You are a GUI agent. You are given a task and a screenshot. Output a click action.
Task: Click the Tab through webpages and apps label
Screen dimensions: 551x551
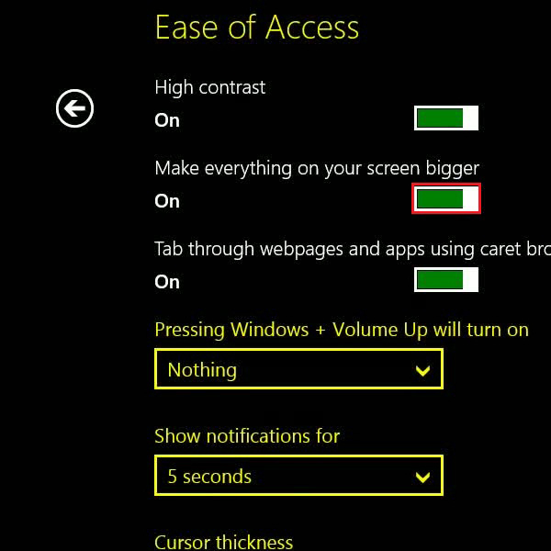353,249
